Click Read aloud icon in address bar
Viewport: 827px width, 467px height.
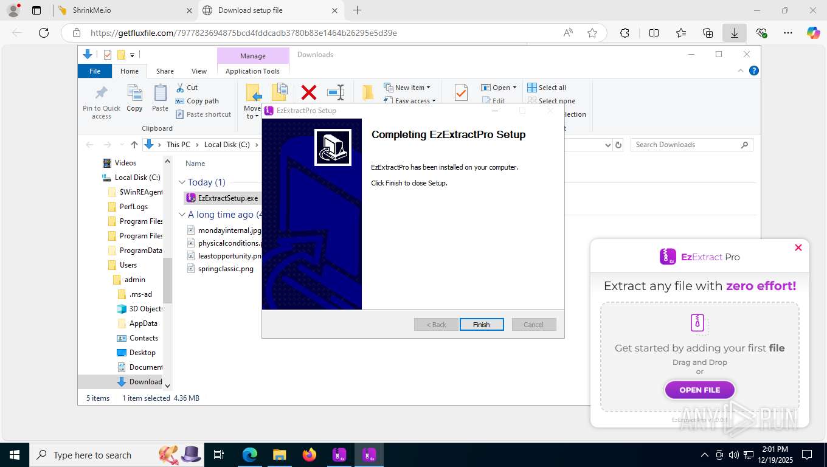(568, 33)
